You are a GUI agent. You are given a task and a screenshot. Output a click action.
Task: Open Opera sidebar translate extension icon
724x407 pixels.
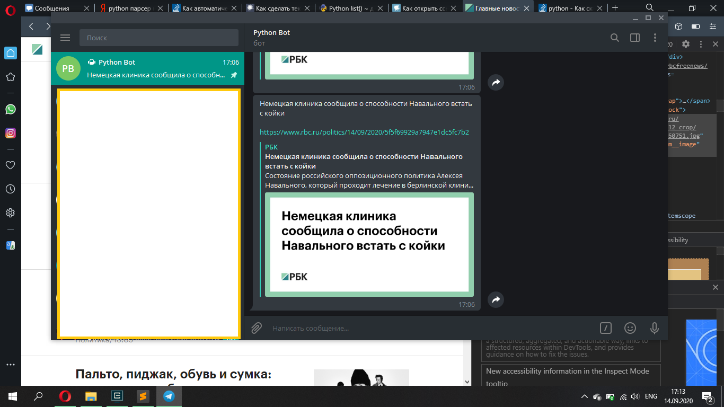[10, 245]
